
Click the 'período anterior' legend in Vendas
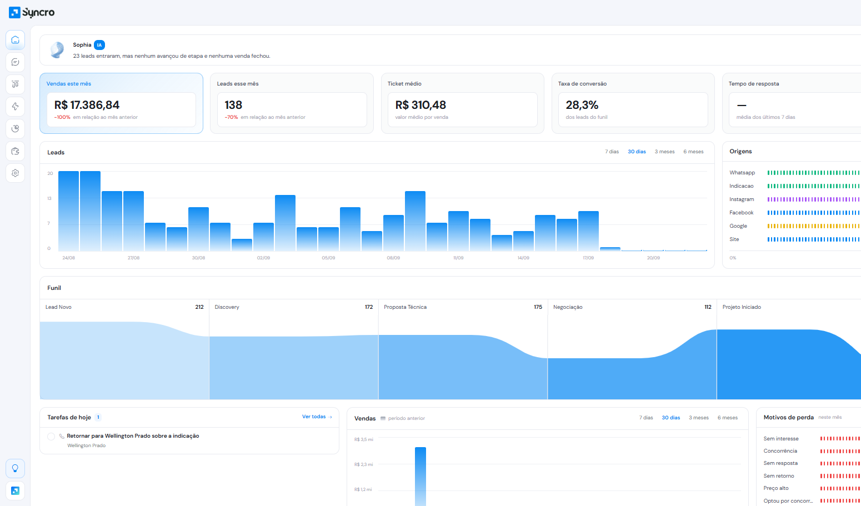tap(403, 418)
